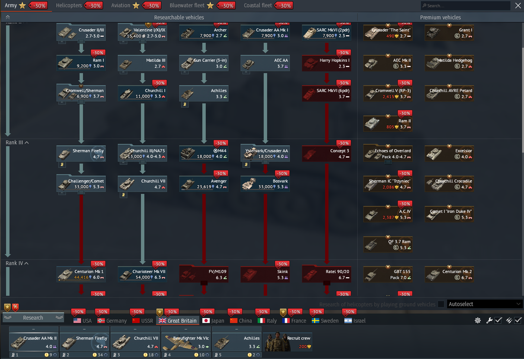Close the research window
This screenshot has width=524, height=359.
pos(518,5)
